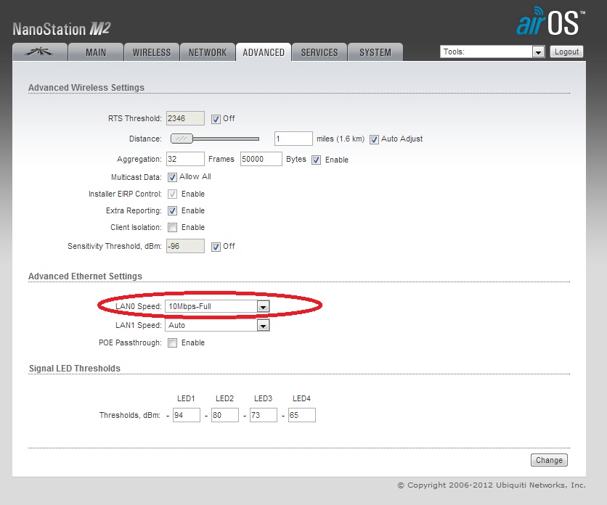
Task: Click the Advanced Wireless Settings heading
Action: coord(86,88)
